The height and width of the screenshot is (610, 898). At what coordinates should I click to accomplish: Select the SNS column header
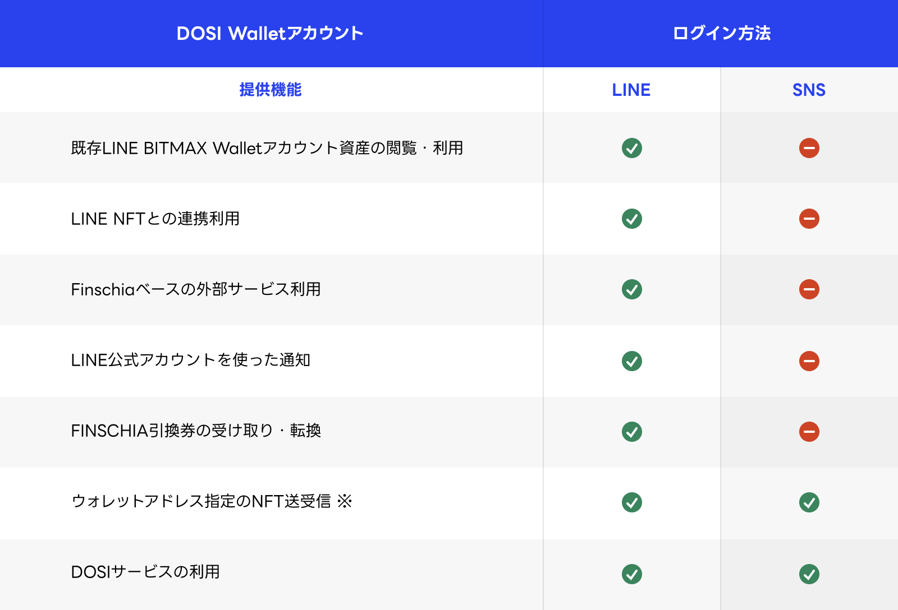click(809, 90)
